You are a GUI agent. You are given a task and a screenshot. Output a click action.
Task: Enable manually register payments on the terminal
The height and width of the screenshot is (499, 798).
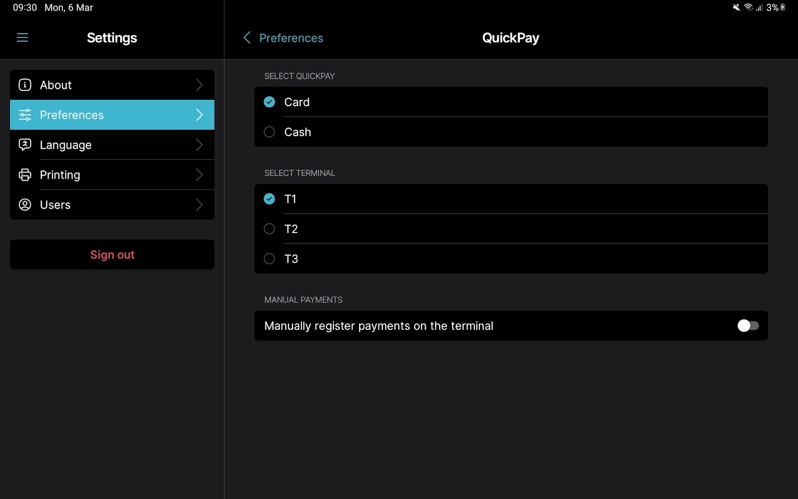pyautogui.click(x=748, y=326)
